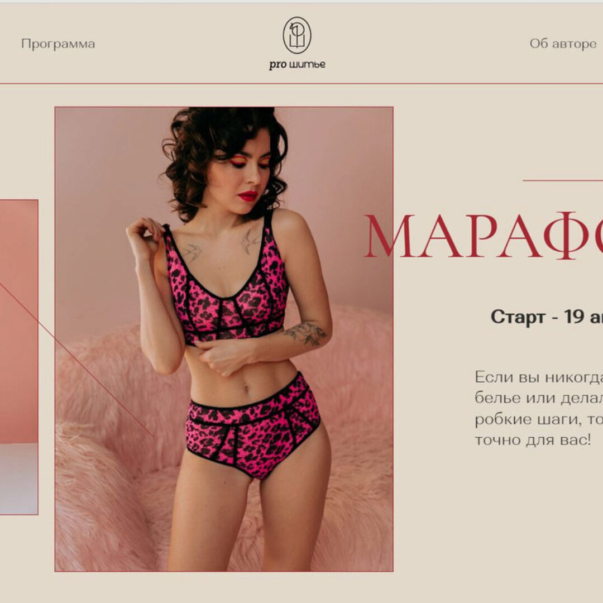Click the model's face in the photo
Image resolution: width=603 pixels, height=603 pixels.
(245, 173)
